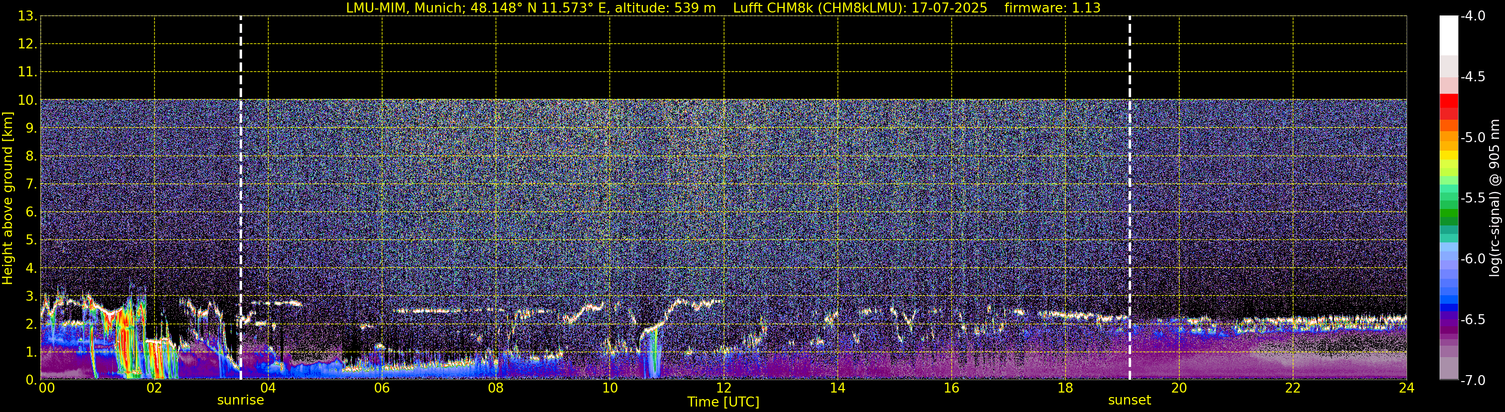Click the white top section of the colorbar
Image resolution: width=1505 pixels, height=412 pixels.
1449,35
